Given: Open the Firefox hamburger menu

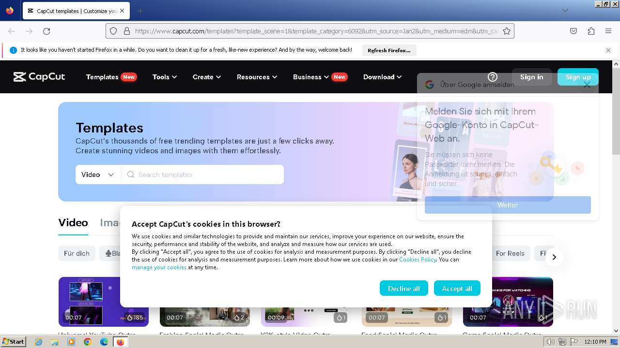Looking at the screenshot, I should click(x=608, y=31).
